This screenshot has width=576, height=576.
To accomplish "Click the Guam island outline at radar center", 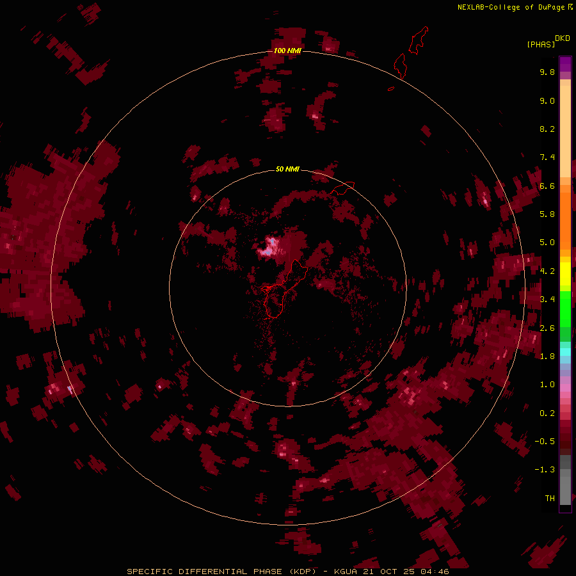I will [285, 289].
